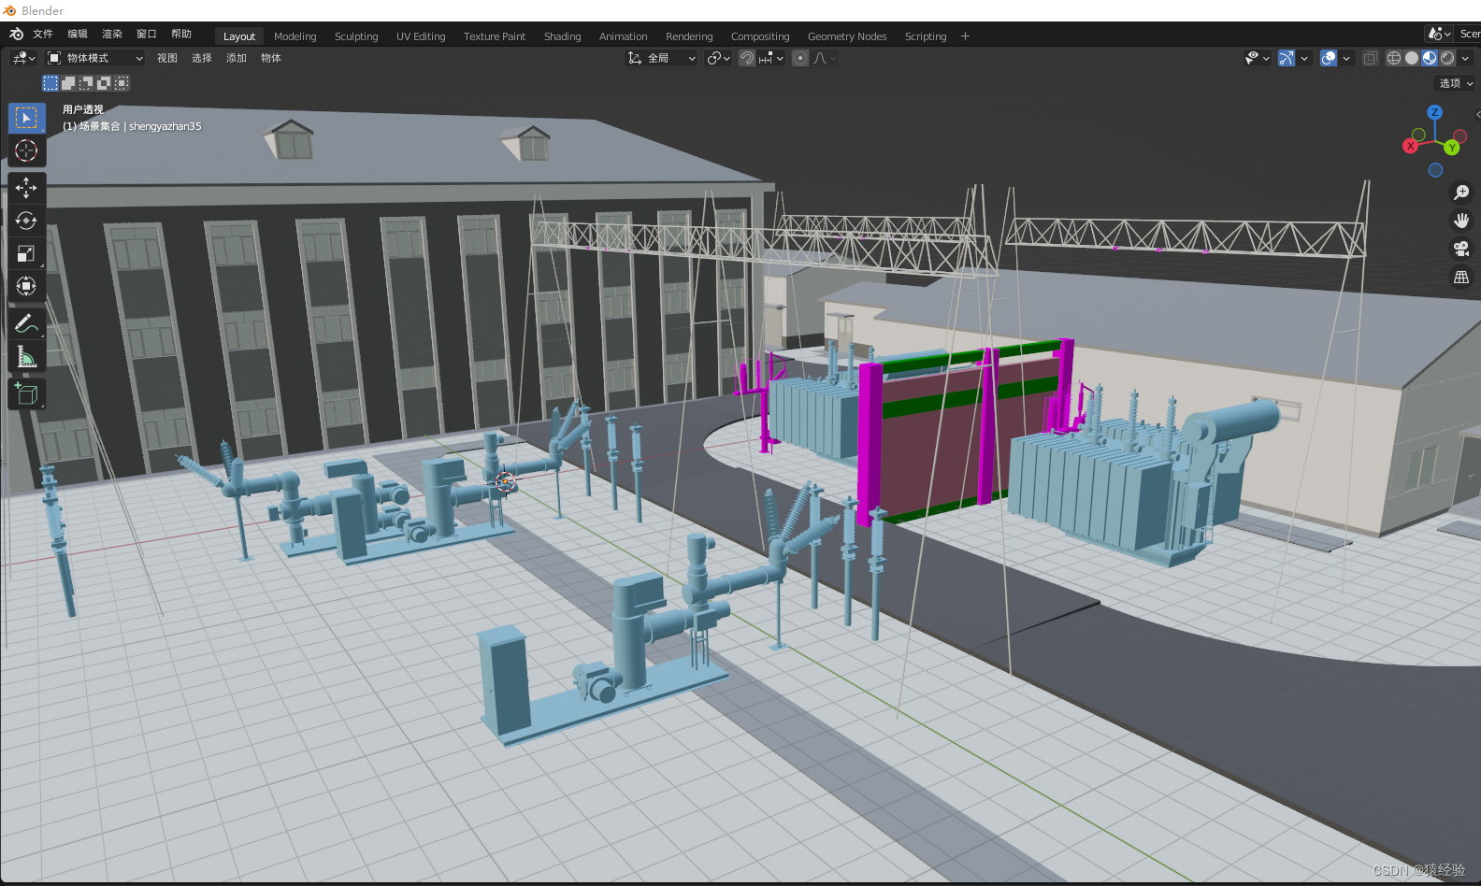Viewport: 1481px width, 886px height.
Task: Switch to the UV Editing workspace tab
Action: 421,36
